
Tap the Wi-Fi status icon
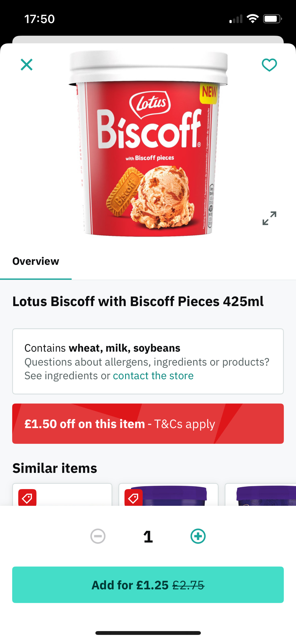coord(253,19)
